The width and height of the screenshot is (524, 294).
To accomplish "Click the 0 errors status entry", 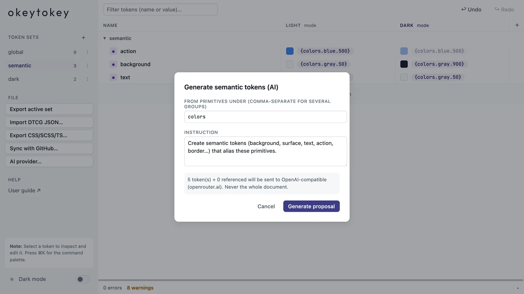I will point(113,288).
